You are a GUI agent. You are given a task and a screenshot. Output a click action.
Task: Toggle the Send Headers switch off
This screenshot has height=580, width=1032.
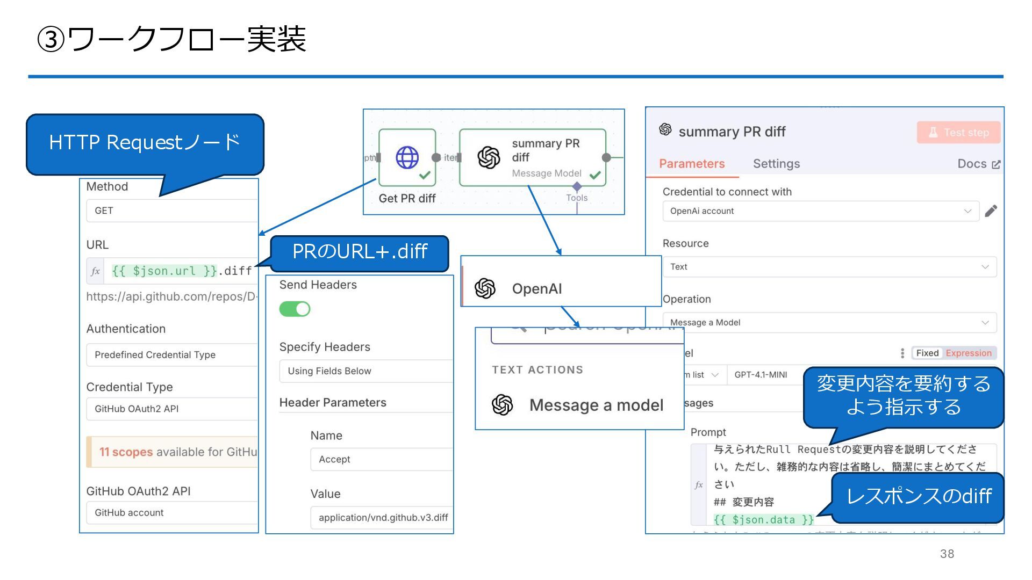pyautogui.click(x=295, y=309)
